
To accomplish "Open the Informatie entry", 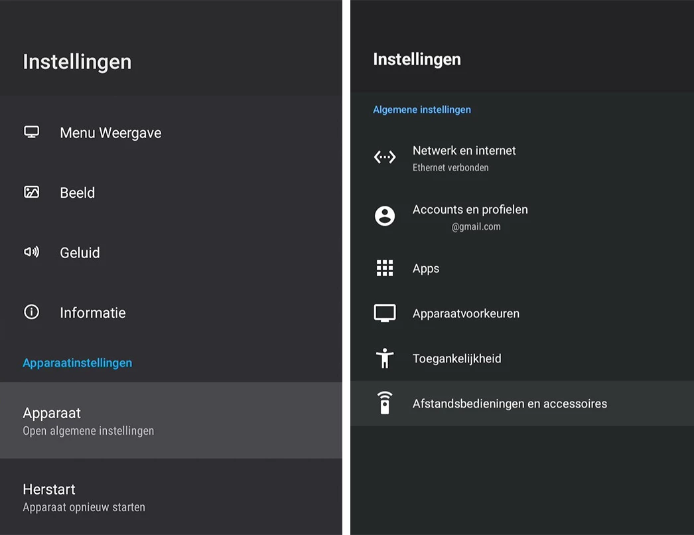I will (92, 313).
